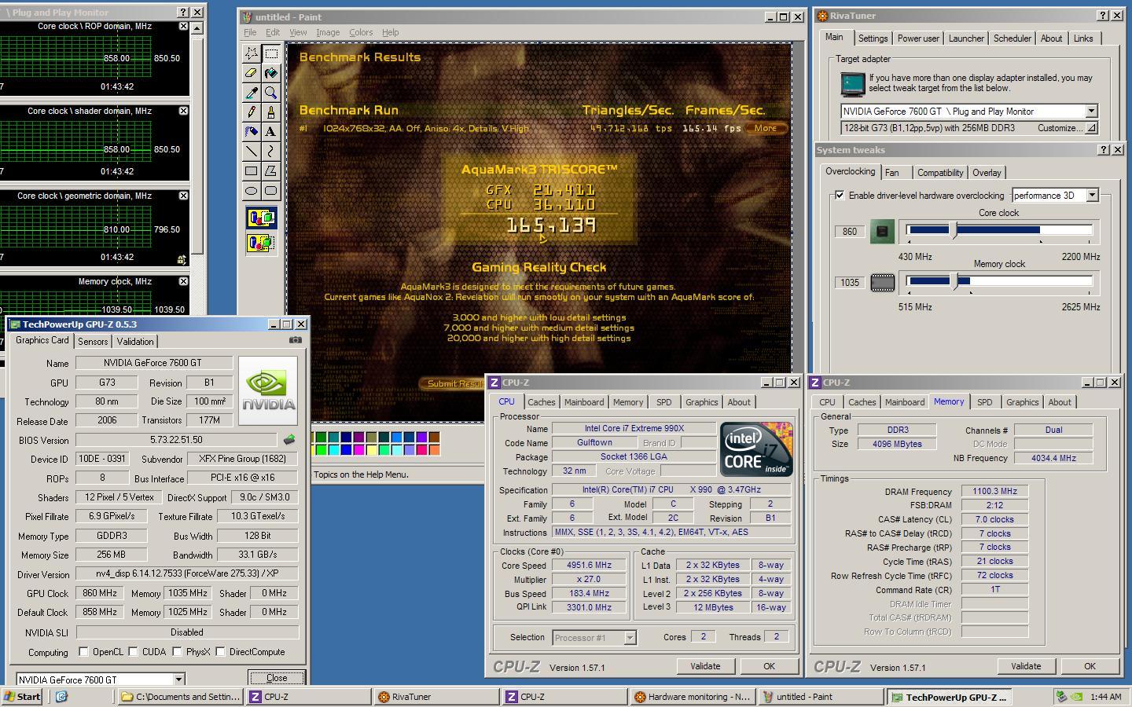Select the Free-Form Select tool in Paint
1132x707 pixels.
tap(252, 53)
